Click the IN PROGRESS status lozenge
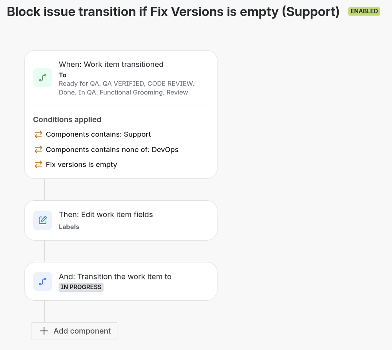Image resolution: width=392 pixels, height=350 pixels. [x=81, y=287]
